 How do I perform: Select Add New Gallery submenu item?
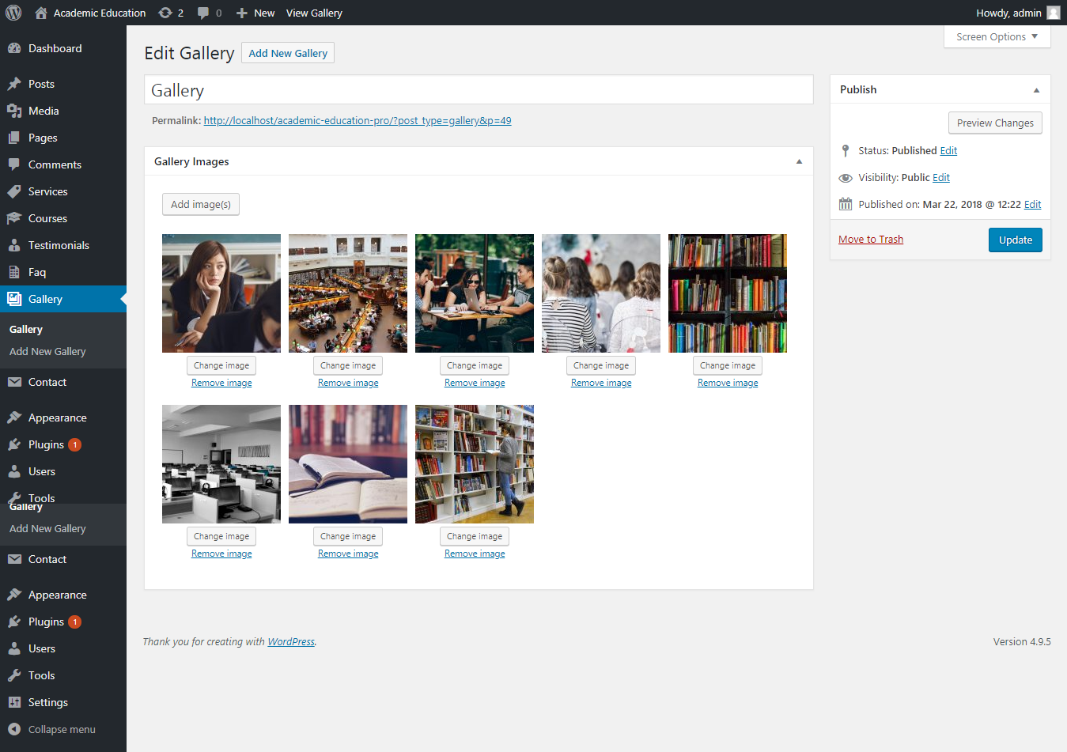(47, 351)
